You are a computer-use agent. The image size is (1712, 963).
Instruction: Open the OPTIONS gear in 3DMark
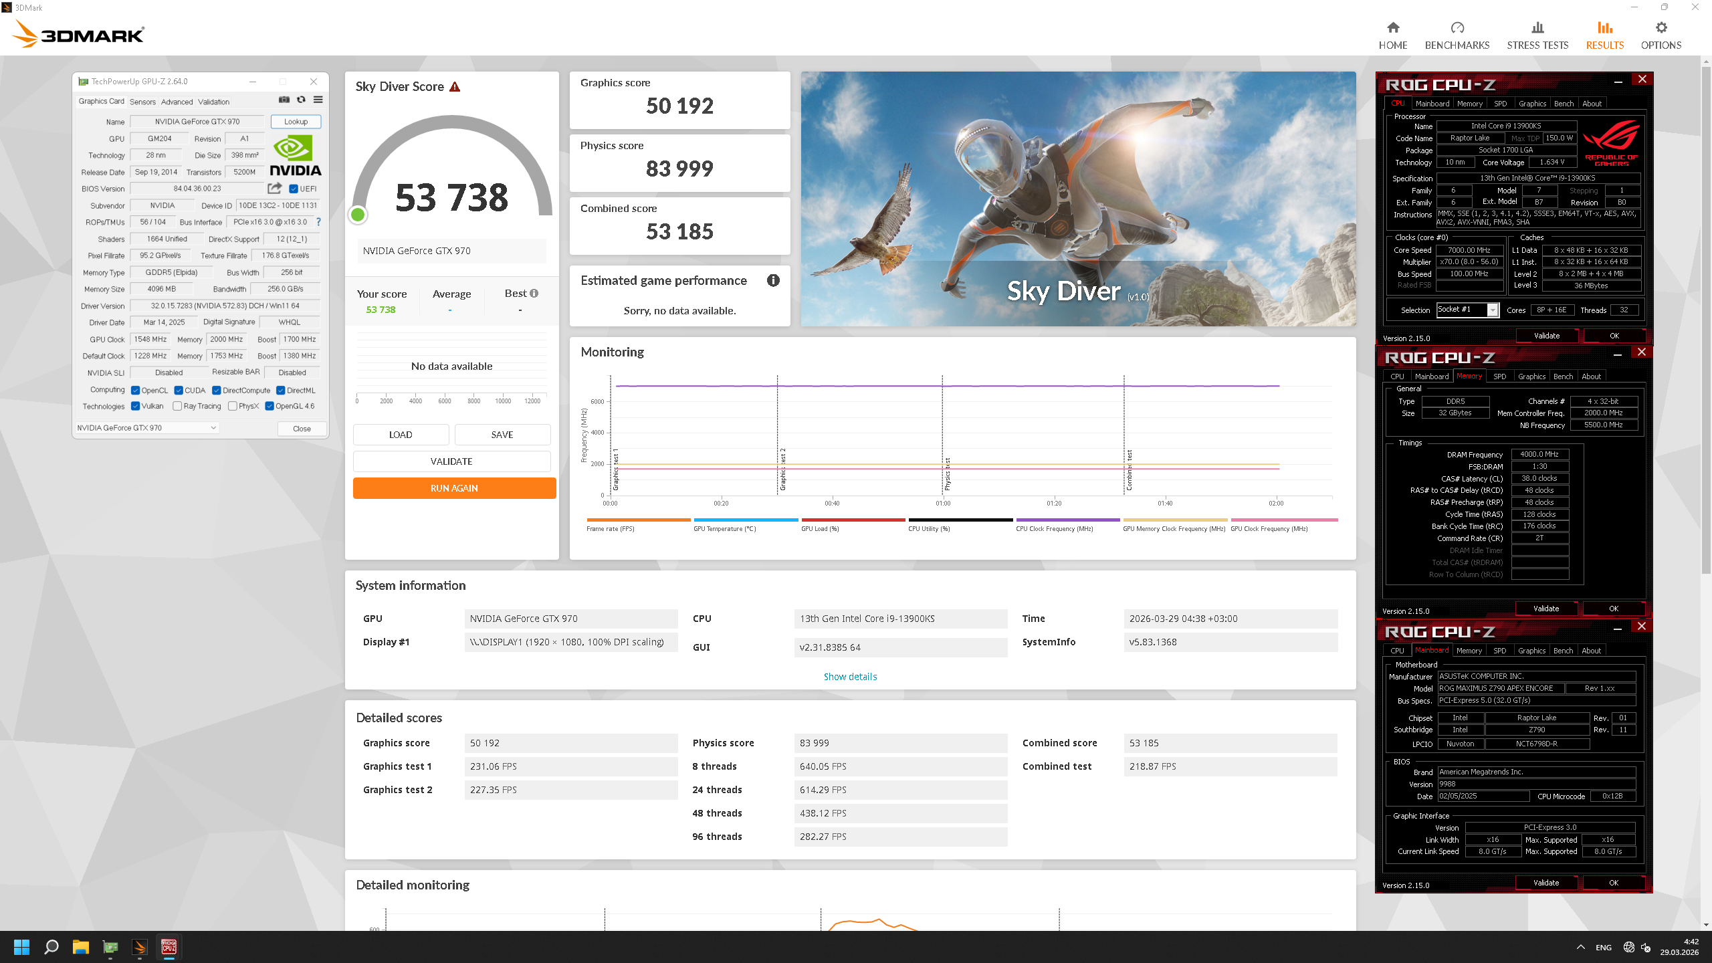click(1661, 35)
